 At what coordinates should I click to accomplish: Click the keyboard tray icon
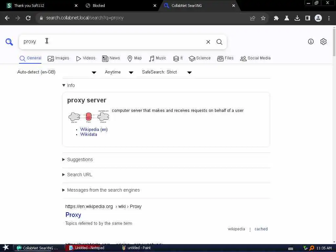tap(291, 249)
